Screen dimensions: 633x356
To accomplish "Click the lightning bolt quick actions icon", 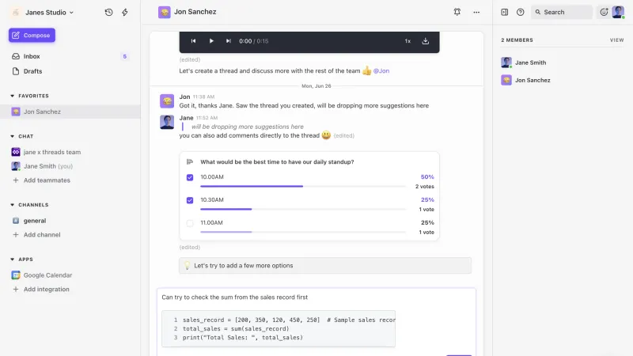I will (125, 12).
